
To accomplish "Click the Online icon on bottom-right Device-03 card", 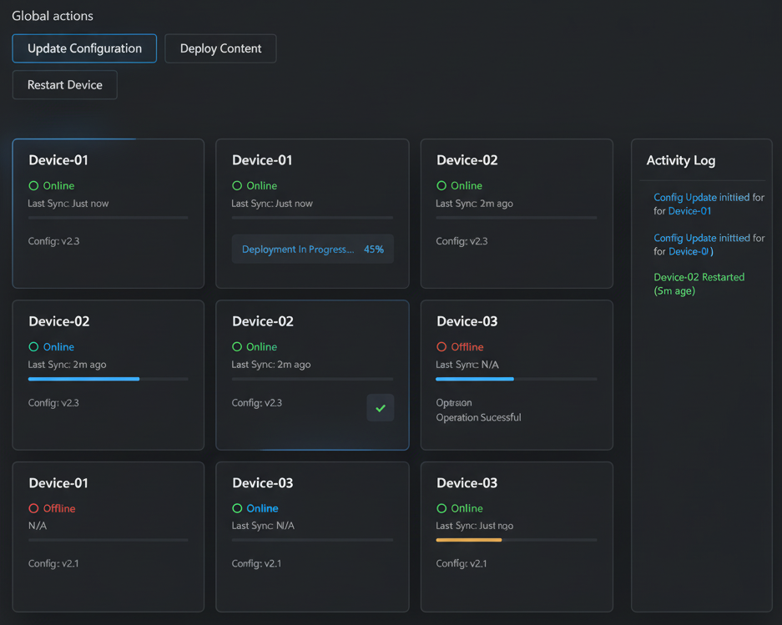I will [444, 508].
